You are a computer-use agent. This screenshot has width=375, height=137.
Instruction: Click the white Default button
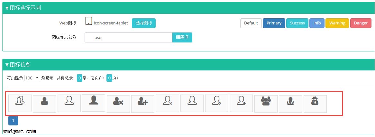click(251, 23)
